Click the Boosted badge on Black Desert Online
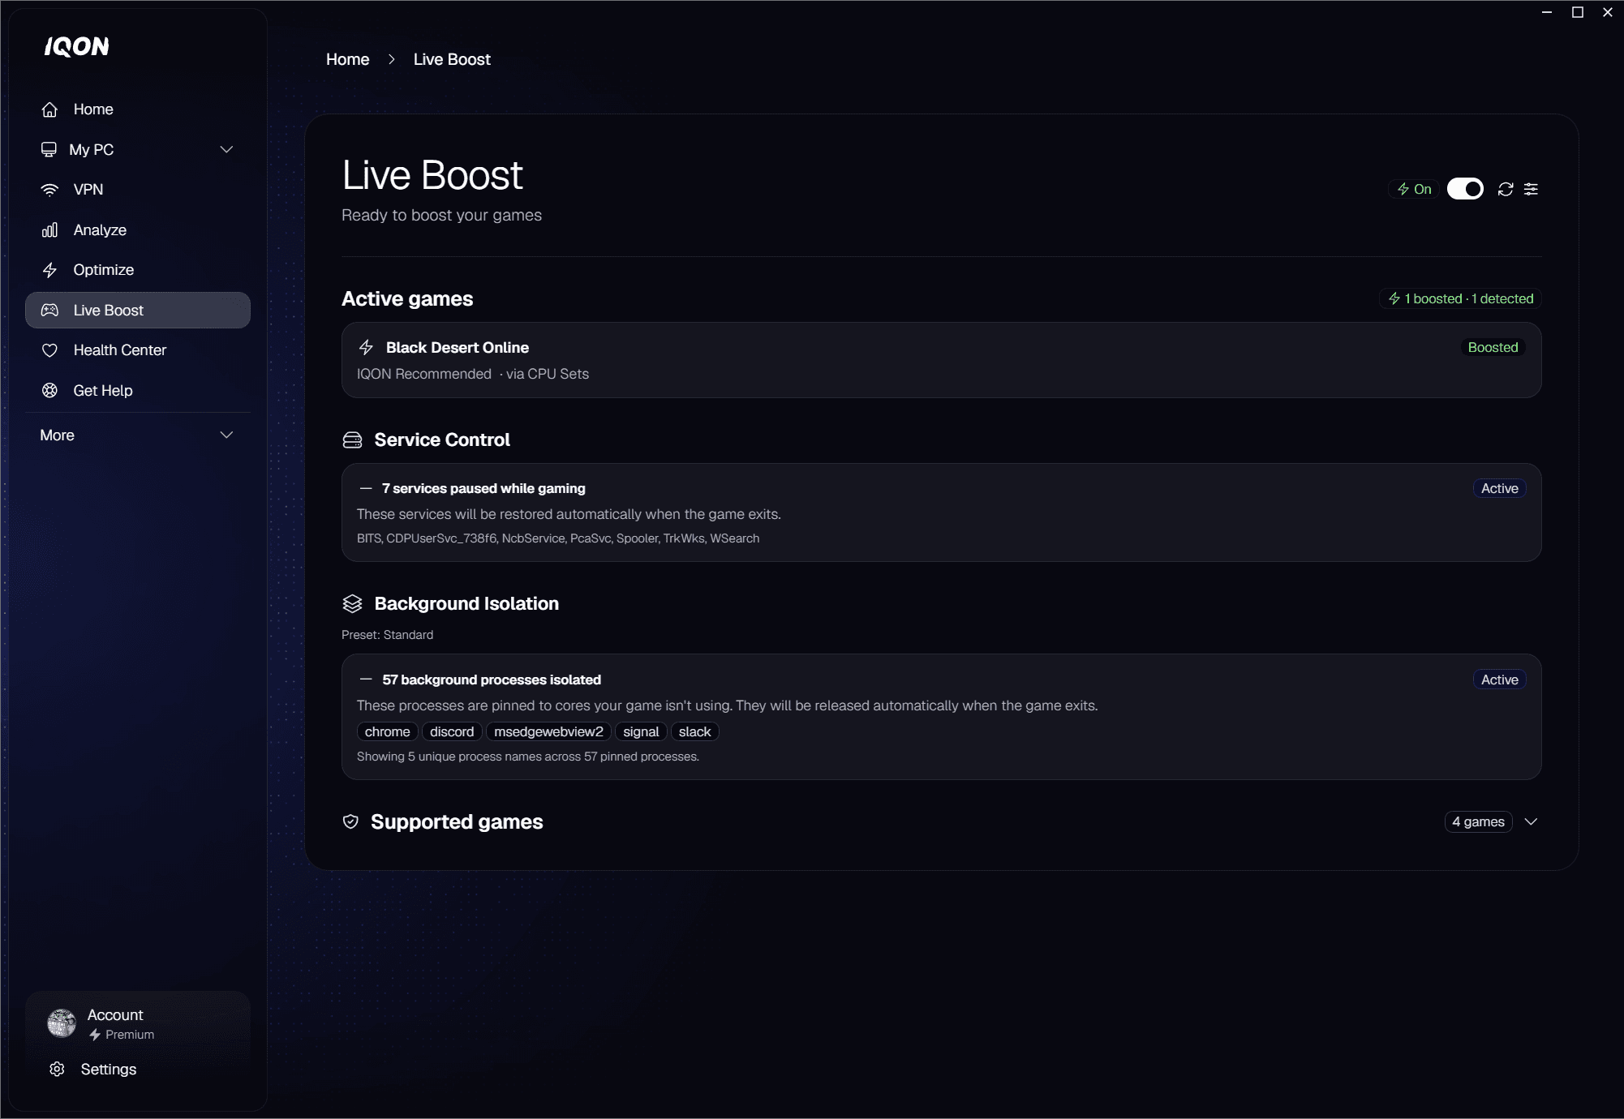This screenshot has height=1119, width=1624. tap(1493, 347)
